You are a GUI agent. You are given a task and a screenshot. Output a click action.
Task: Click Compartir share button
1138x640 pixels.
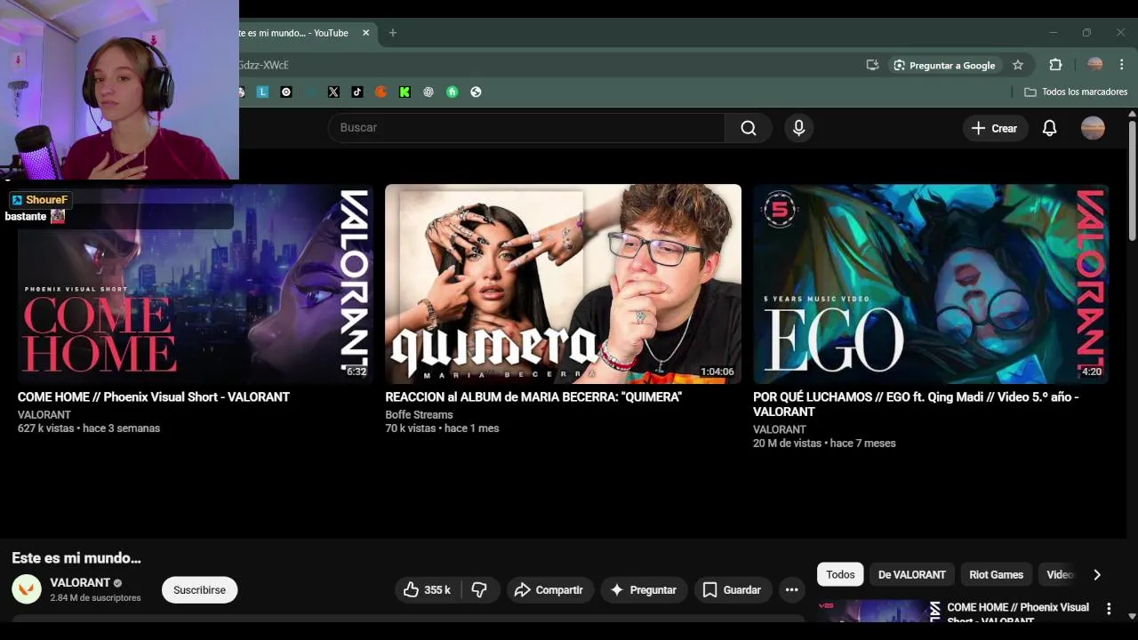click(x=549, y=590)
